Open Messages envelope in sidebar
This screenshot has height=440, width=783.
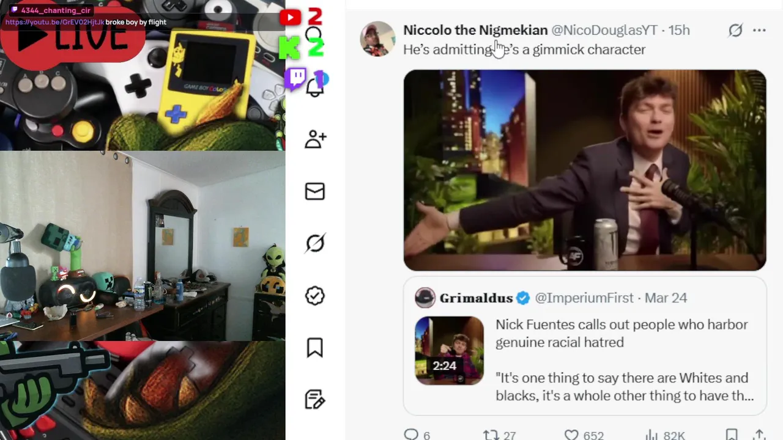click(x=315, y=192)
